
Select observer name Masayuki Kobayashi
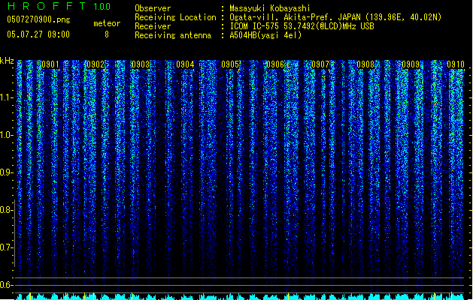pos(270,8)
